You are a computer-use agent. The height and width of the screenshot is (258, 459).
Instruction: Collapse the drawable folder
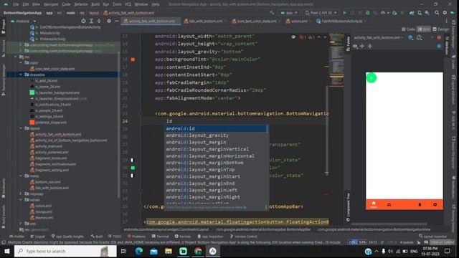21,75
